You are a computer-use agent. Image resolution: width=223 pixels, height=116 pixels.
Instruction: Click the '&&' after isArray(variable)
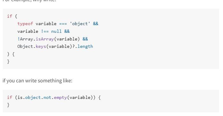tap(85, 39)
